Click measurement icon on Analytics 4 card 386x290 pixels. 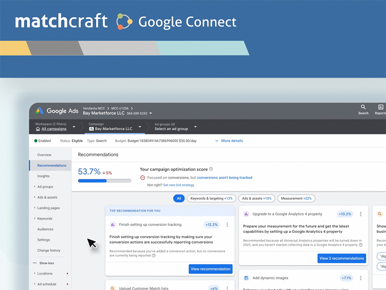[x=246, y=214]
